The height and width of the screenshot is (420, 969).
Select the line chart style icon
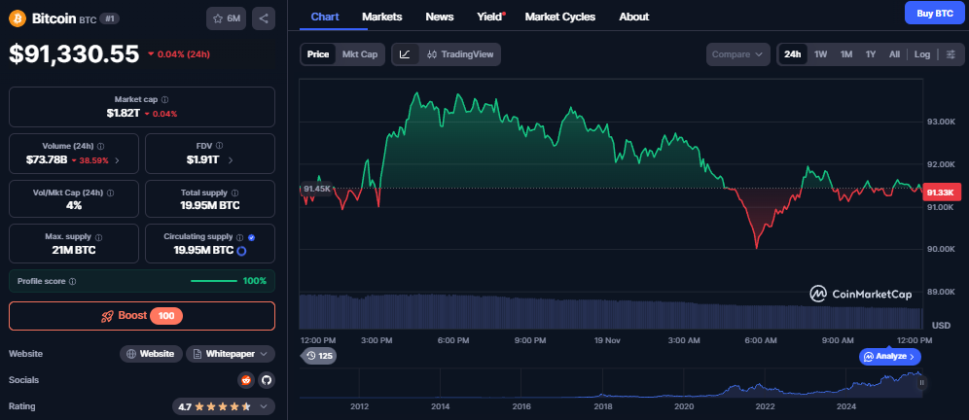(405, 54)
